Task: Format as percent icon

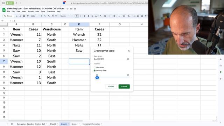Action: point(45,16)
